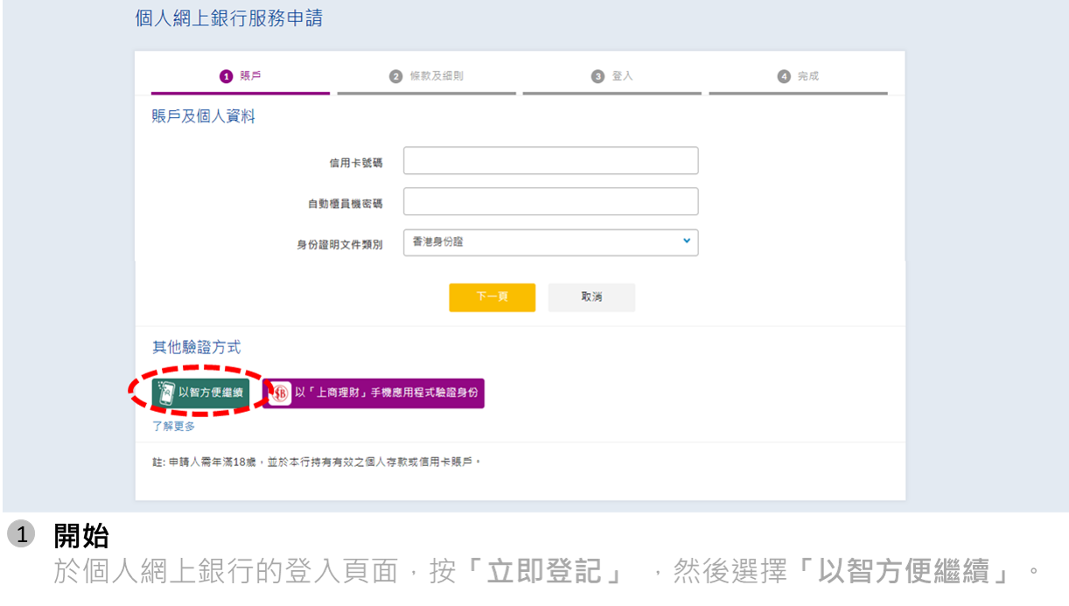
Task: Focus the 信用卡號碼 input field
Action: tap(550, 161)
